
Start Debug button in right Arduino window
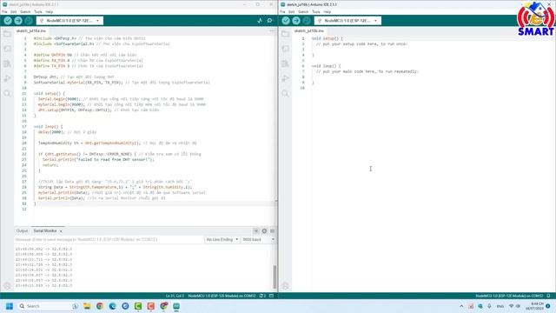click(307, 21)
